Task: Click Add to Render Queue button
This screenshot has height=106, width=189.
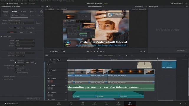Action: click(33, 99)
